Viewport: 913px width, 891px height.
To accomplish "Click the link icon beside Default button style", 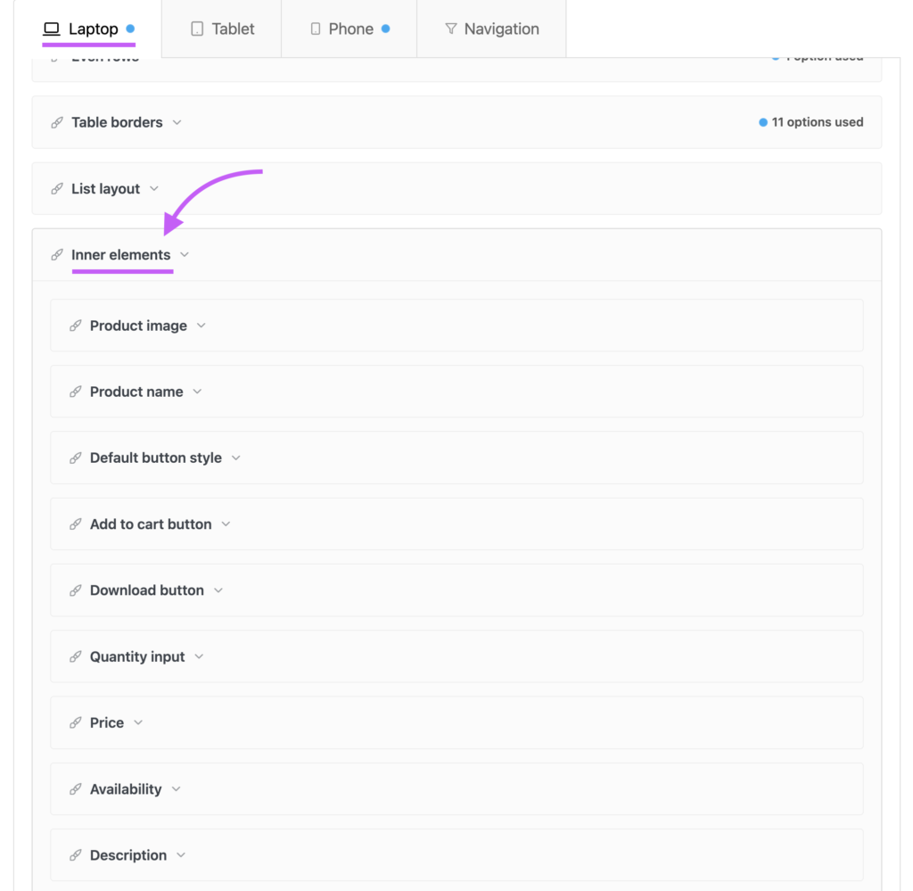I will (75, 458).
